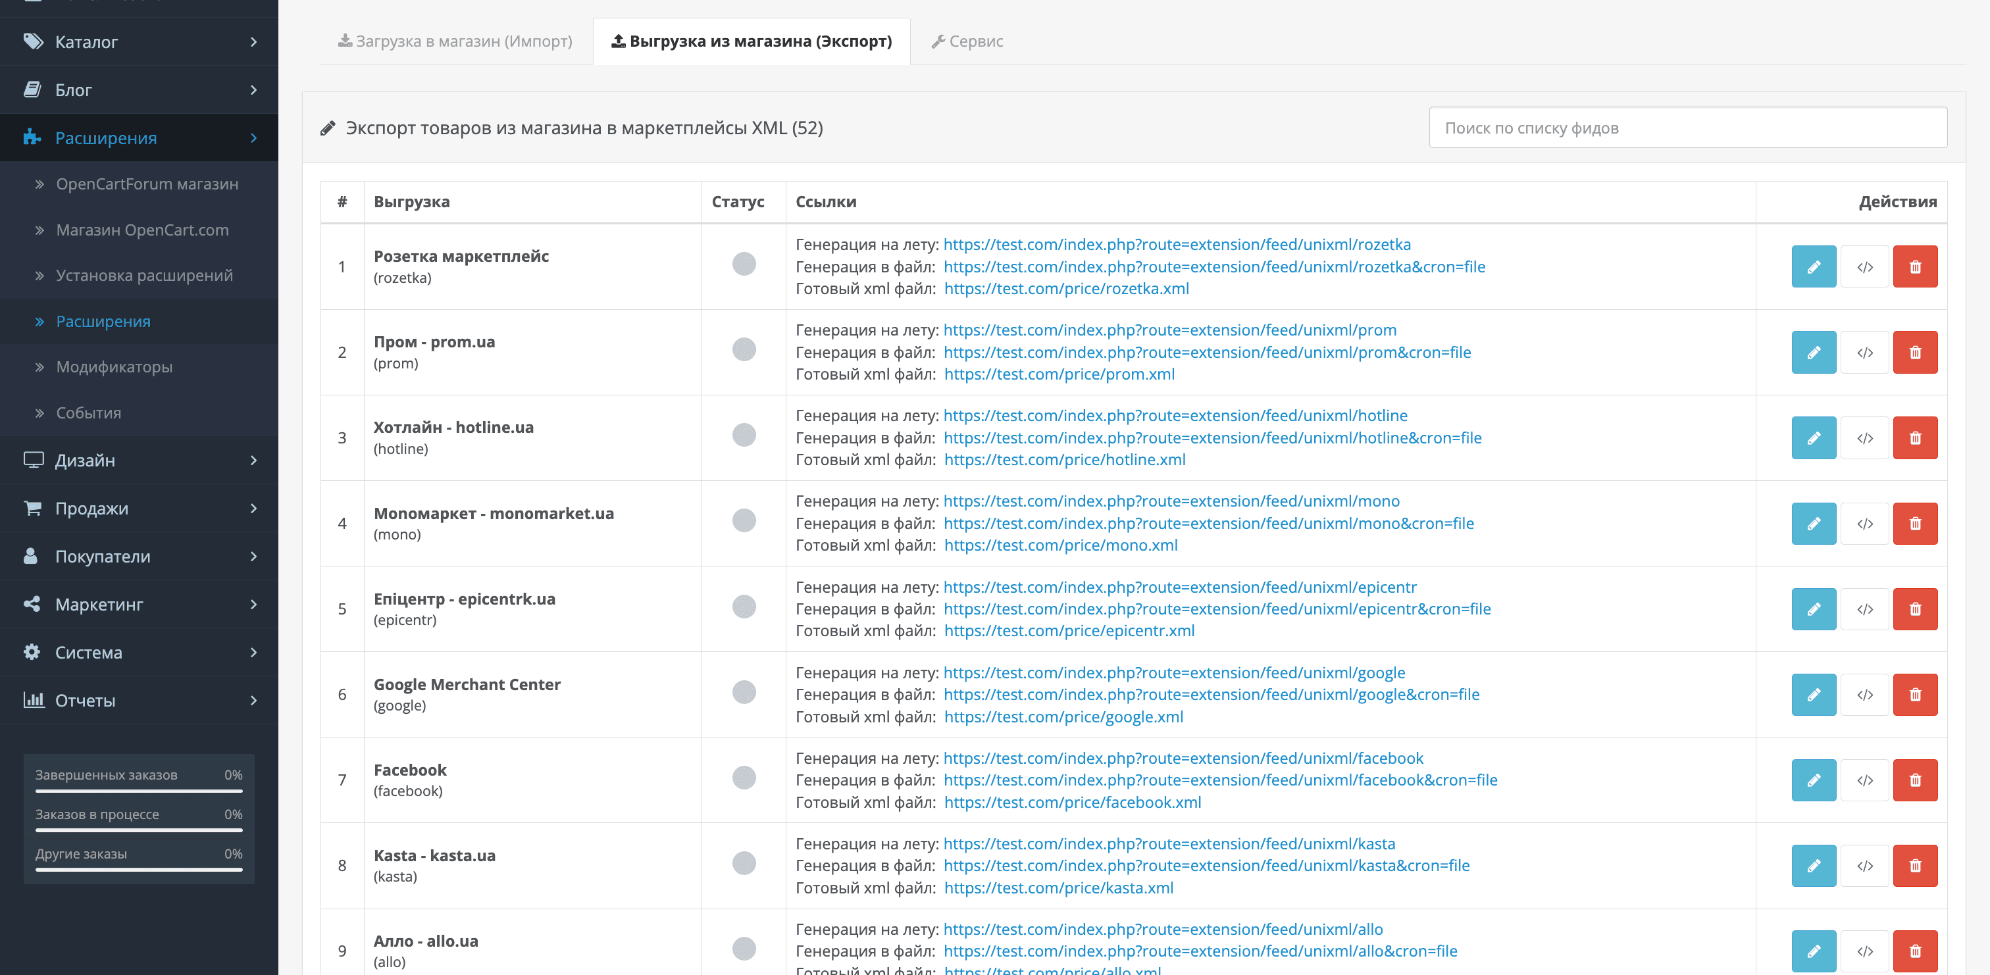The height and width of the screenshot is (975, 1990).
Task: Delete the Пром - prom.ua feed
Action: click(1915, 352)
